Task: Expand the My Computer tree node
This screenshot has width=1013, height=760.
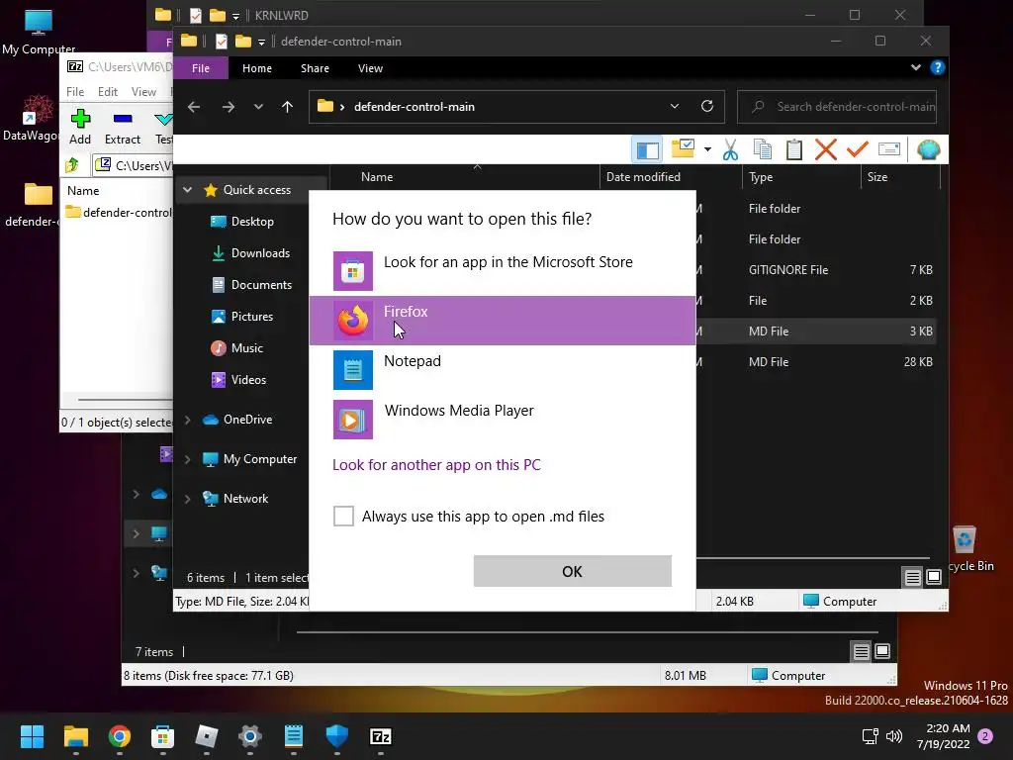Action: coord(187,459)
